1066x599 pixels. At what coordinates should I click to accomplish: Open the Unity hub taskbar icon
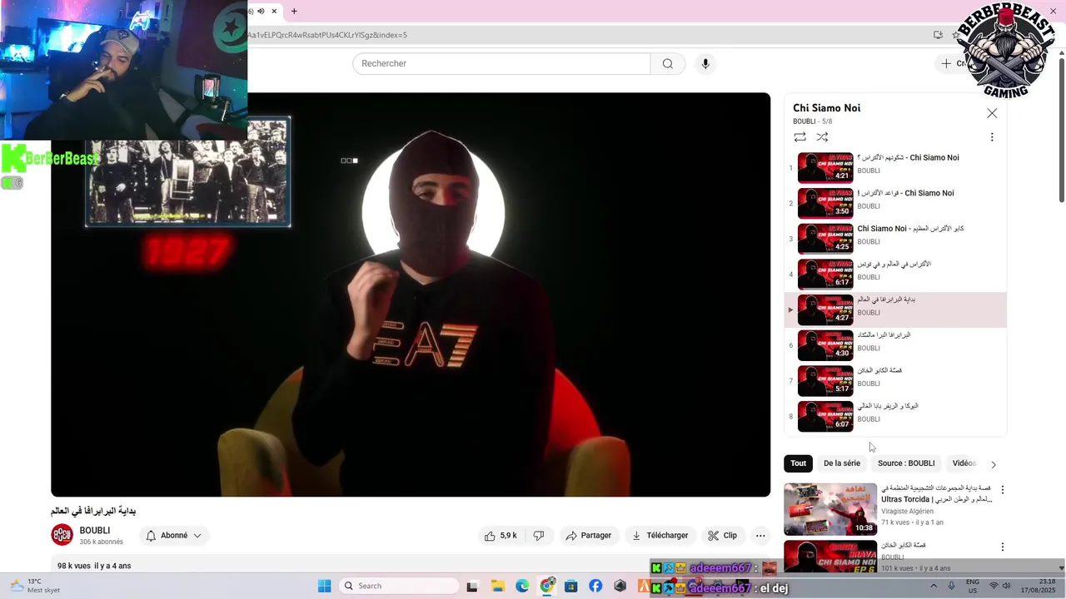pyautogui.click(x=620, y=586)
